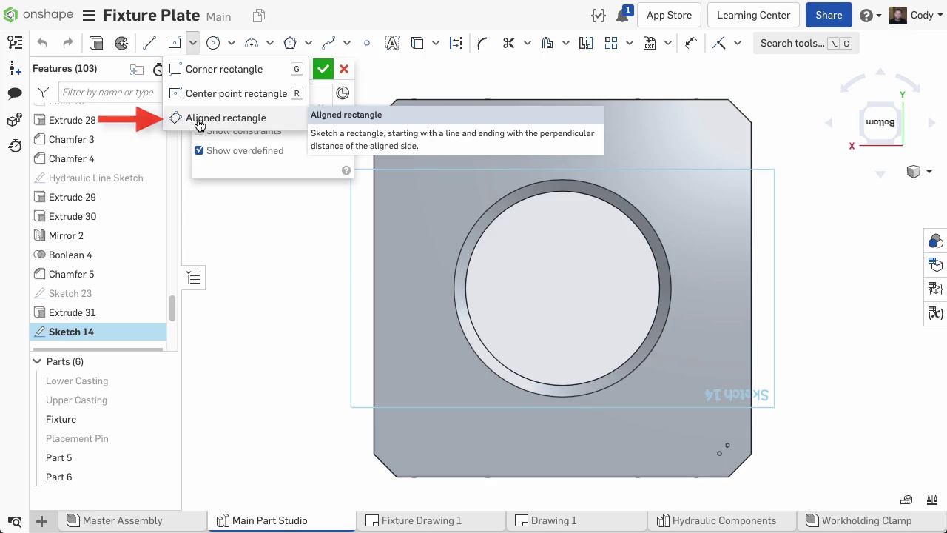
Task: Cancel sketch with red X
Action: 344,69
